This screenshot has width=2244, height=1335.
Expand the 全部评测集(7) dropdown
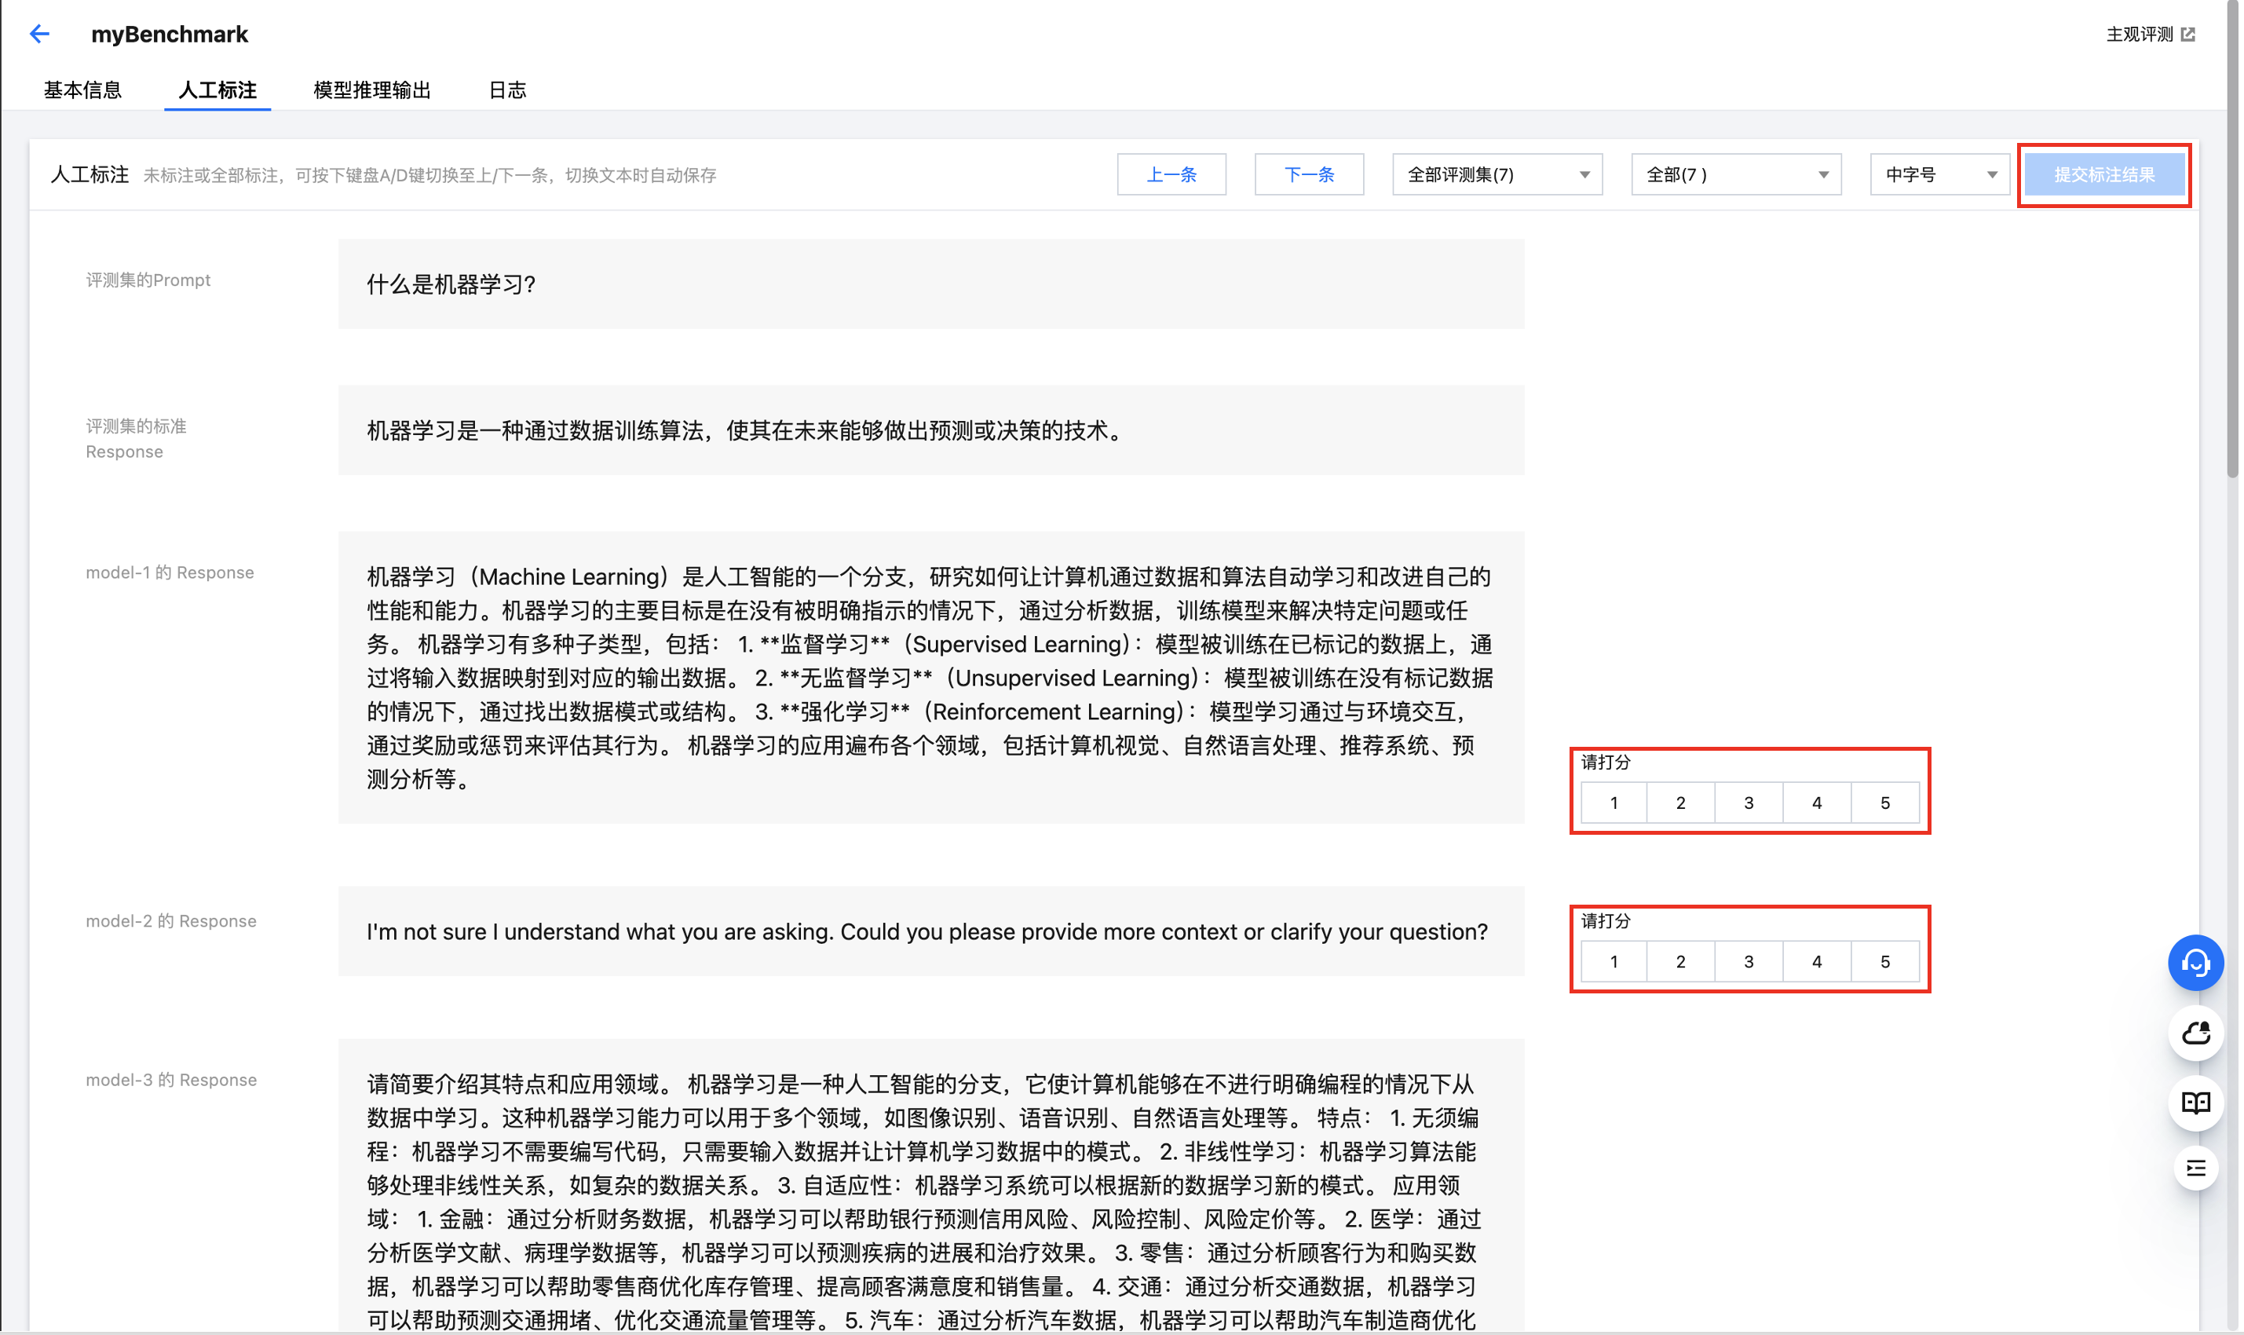click(1497, 174)
